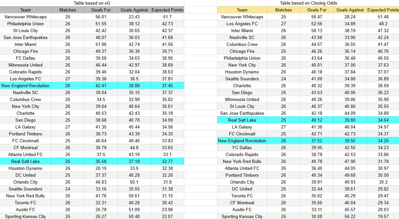Click Columbus Crew in Closing Odds table

(x=242, y=44)
